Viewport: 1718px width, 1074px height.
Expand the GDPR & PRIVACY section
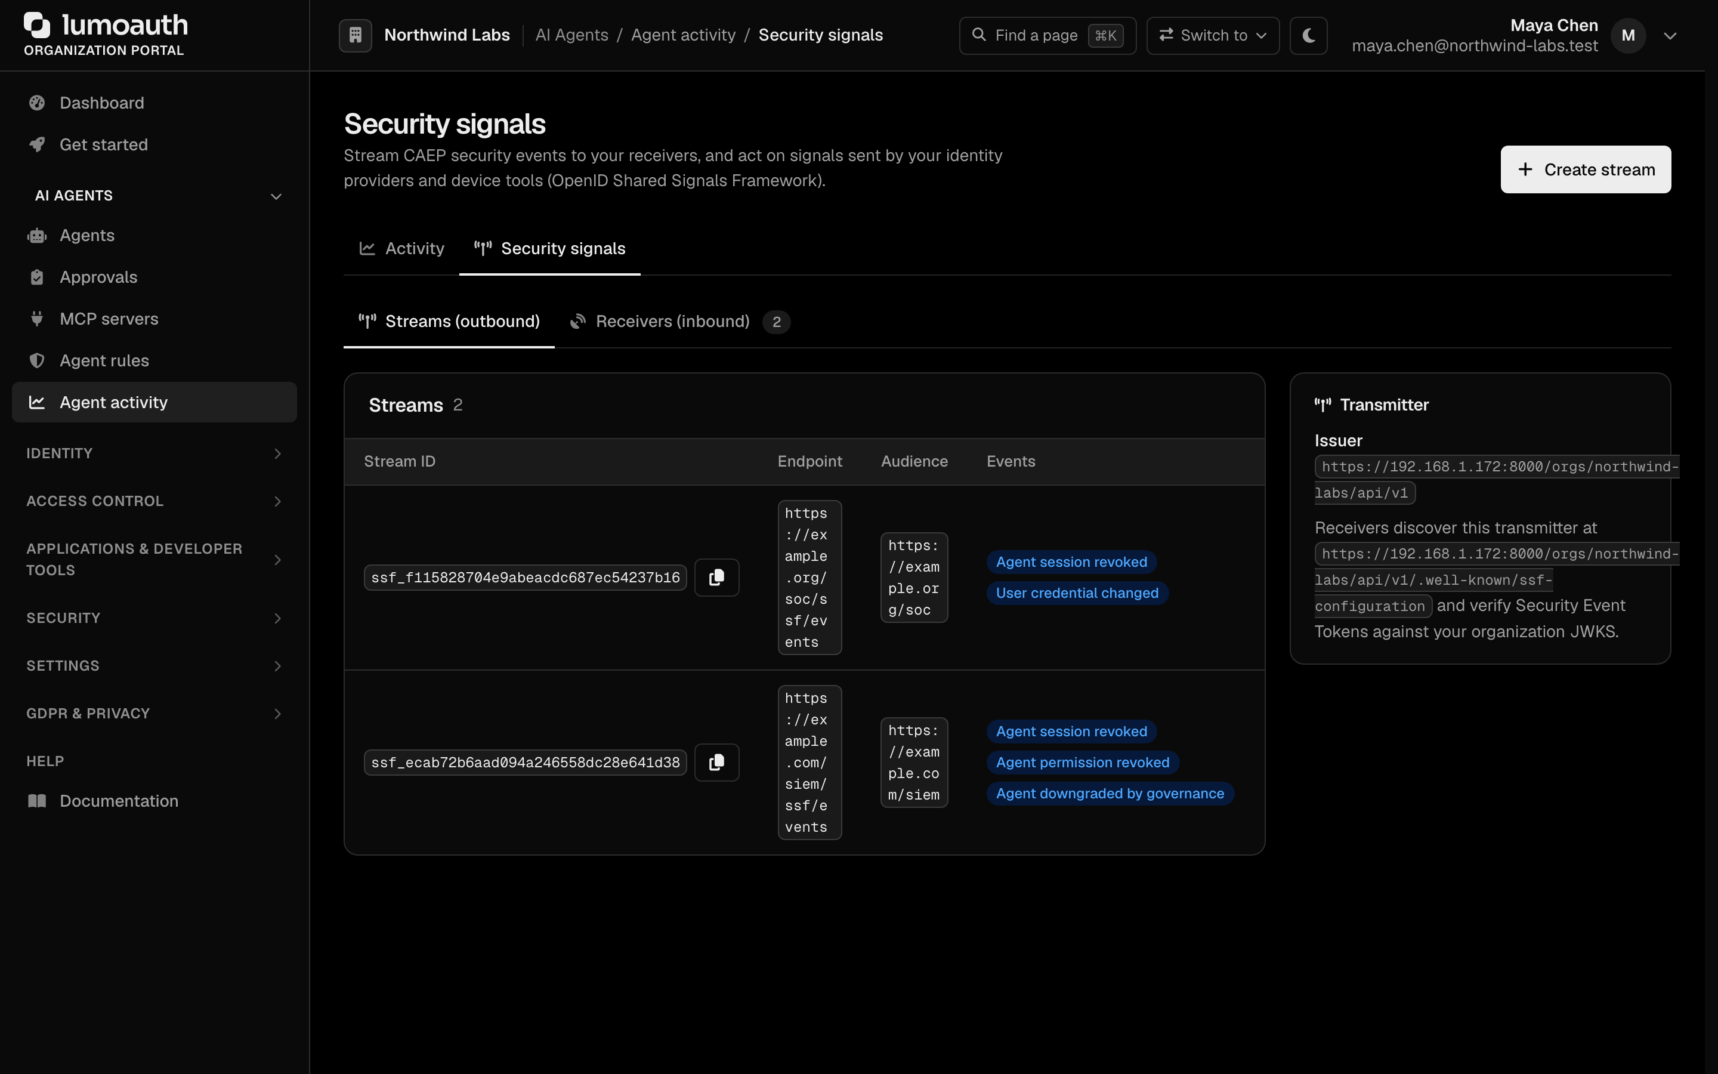click(155, 714)
